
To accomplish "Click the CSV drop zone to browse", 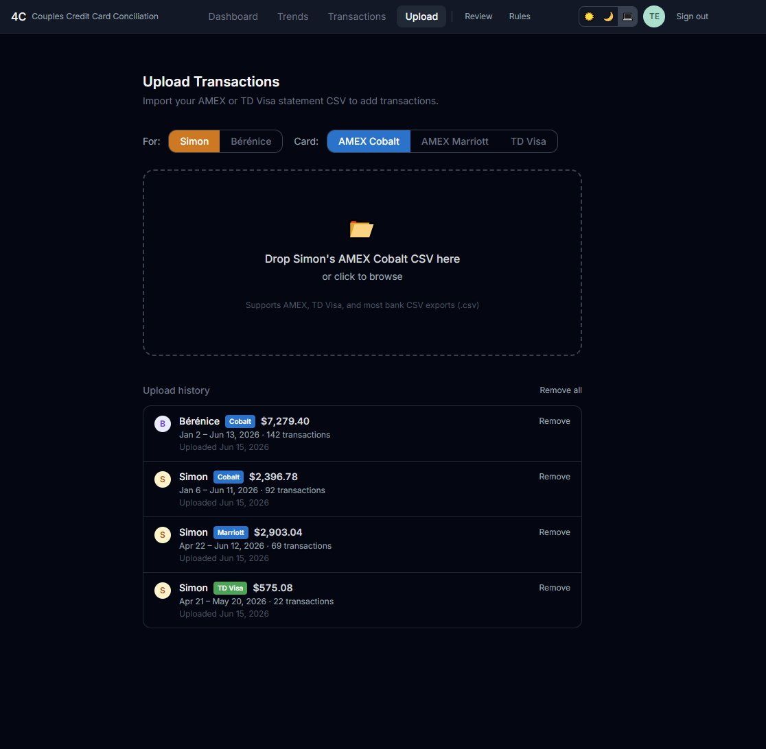I will click(362, 263).
